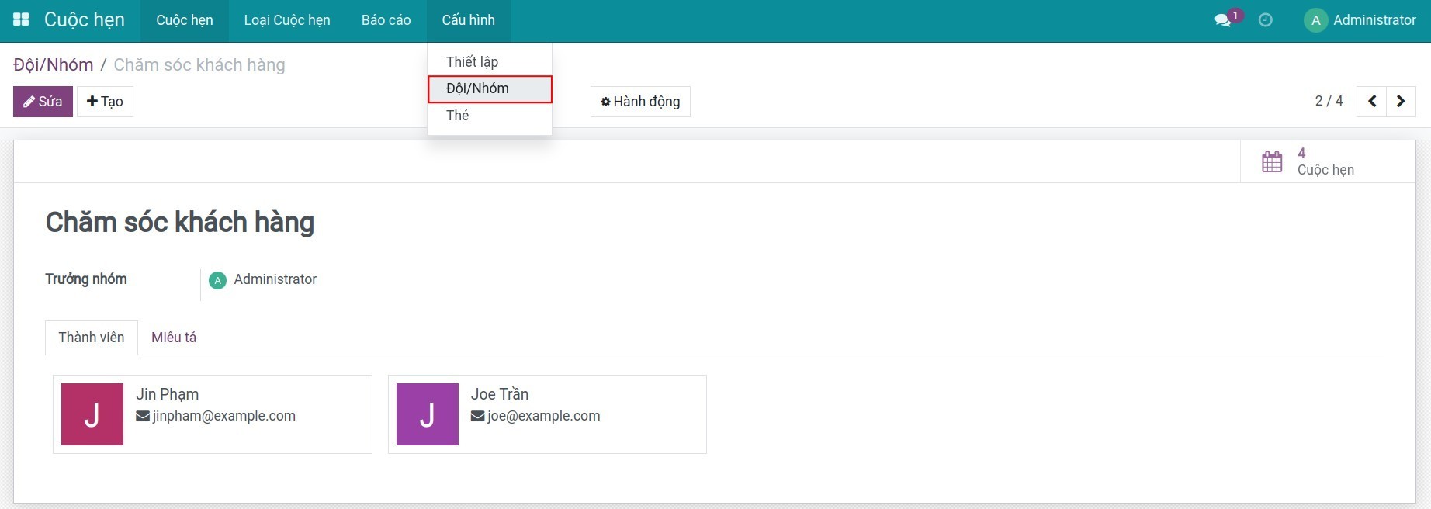The width and height of the screenshot is (1431, 509).
Task: Select Thiết lập from the dropdown menu
Action: point(472,62)
